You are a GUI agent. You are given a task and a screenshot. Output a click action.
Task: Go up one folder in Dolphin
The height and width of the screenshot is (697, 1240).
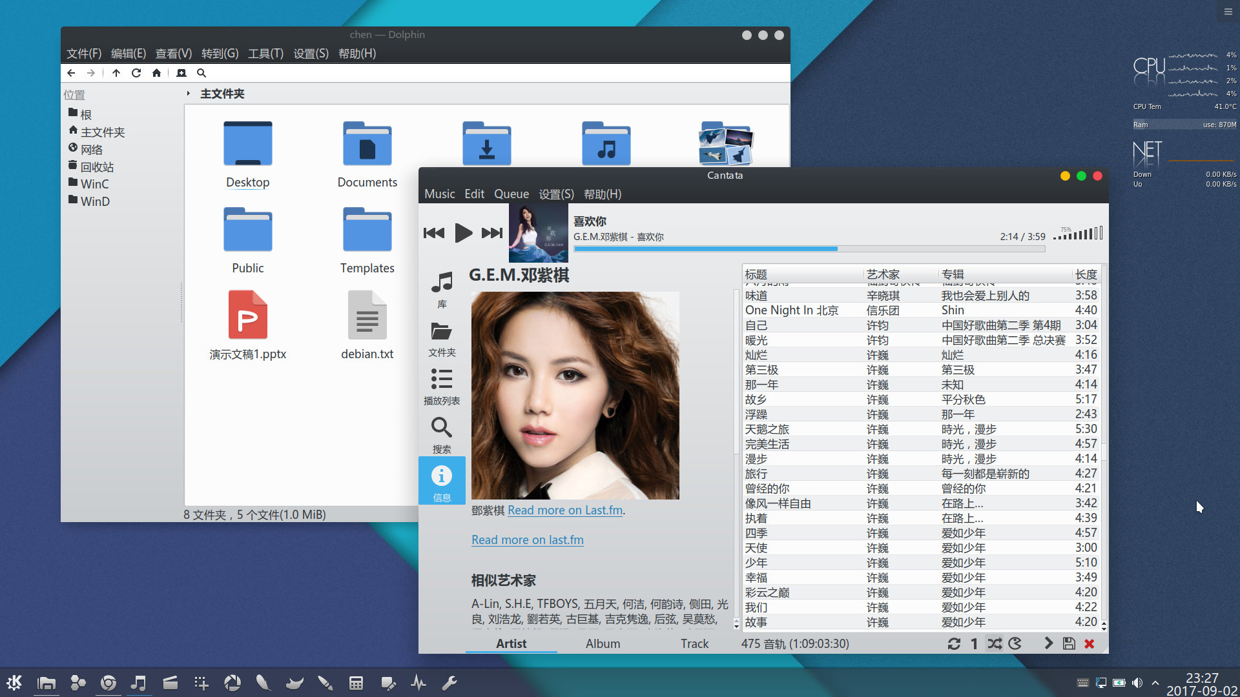click(x=116, y=73)
